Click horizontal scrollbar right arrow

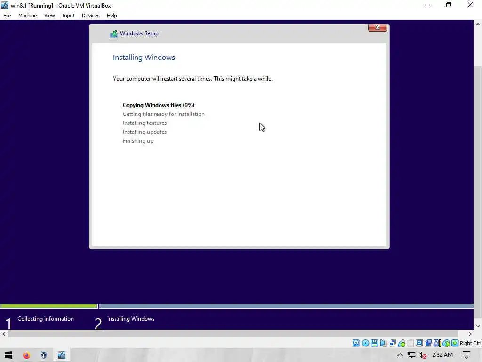(470, 334)
